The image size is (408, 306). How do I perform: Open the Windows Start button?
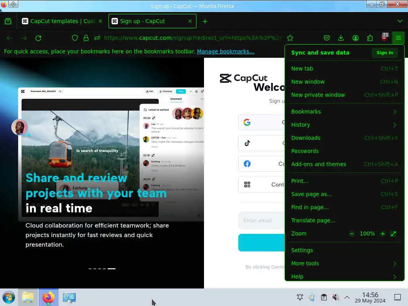pyautogui.click(x=9, y=297)
